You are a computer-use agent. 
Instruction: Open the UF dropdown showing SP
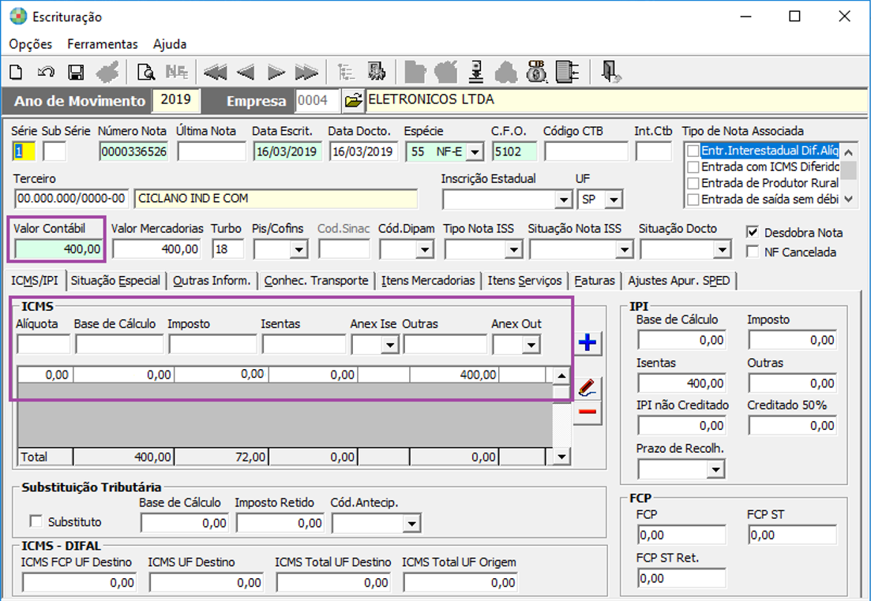coord(614,200)
